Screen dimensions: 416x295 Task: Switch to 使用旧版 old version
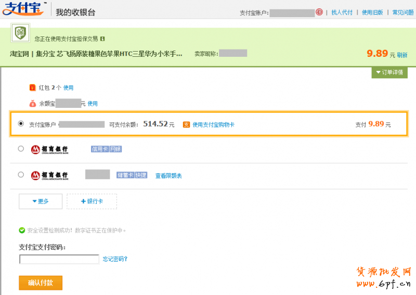(x=372, y=13)
